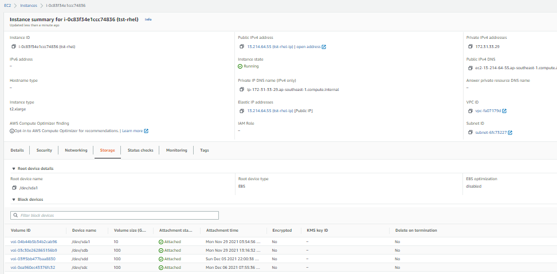Copy the Public IPv4 address icon
This screenshot has height=274, width=557.
pyautogui.click(x=242, y=46)
